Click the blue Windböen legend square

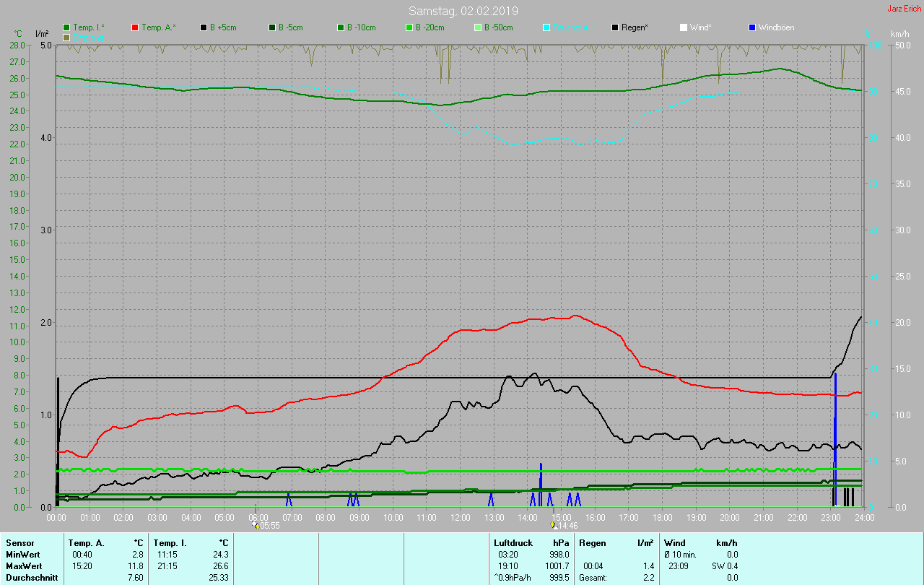(x=752, y=27)
